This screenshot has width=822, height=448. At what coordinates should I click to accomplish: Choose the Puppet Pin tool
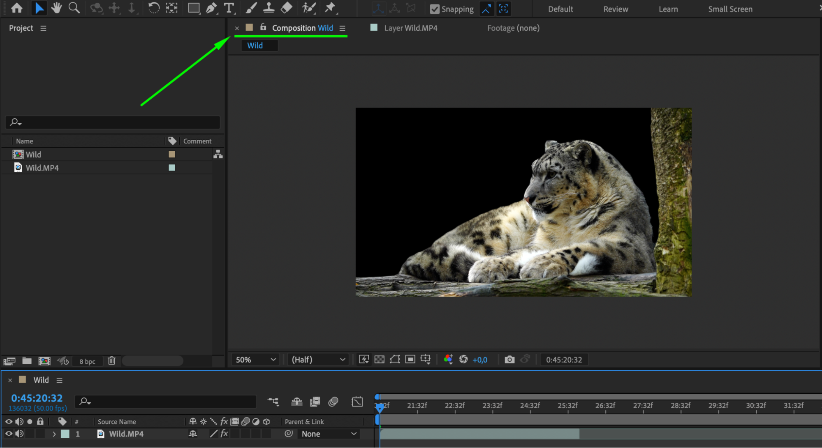coord(330,8)
